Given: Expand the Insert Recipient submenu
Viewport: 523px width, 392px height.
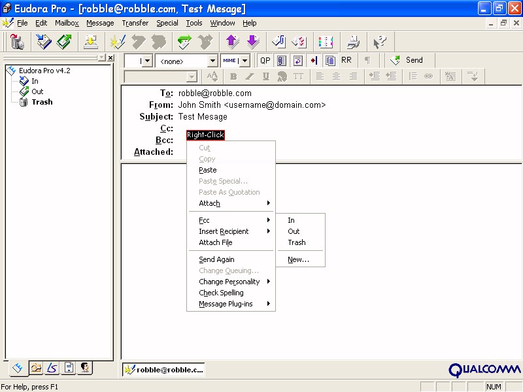Looking at the screenshot, I should click(x=231, y=231).
